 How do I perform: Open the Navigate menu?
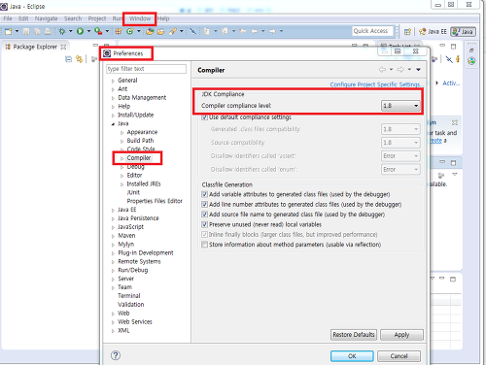point(47,18)
